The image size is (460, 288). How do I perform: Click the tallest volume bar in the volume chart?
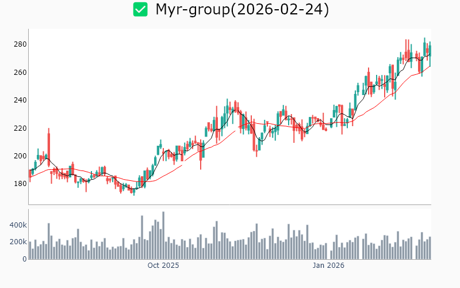pyautogui.click(x=163, y=235)
